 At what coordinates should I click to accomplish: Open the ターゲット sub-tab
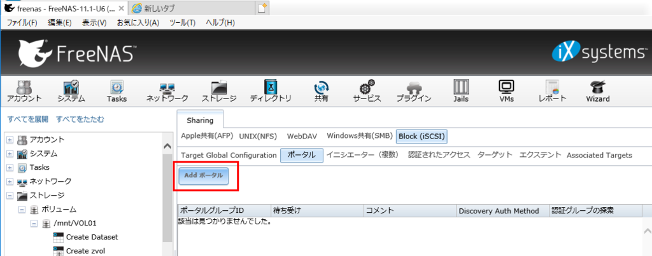tap(495, 155)
